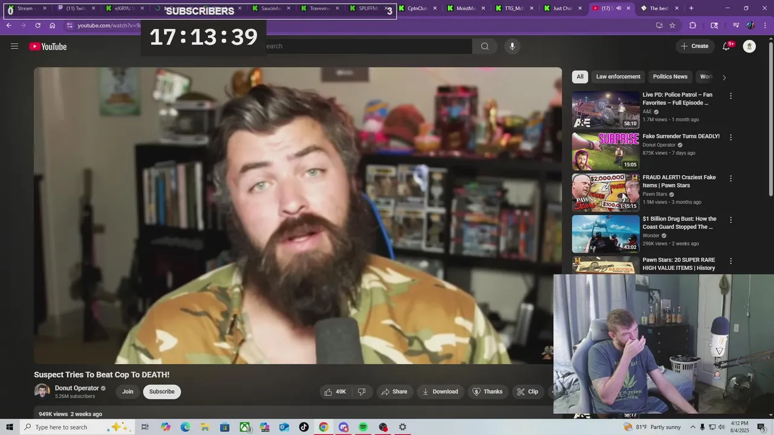Go to the YouTube home logo
The height and width of the screenshot is (435, 774).
(48, 47)
